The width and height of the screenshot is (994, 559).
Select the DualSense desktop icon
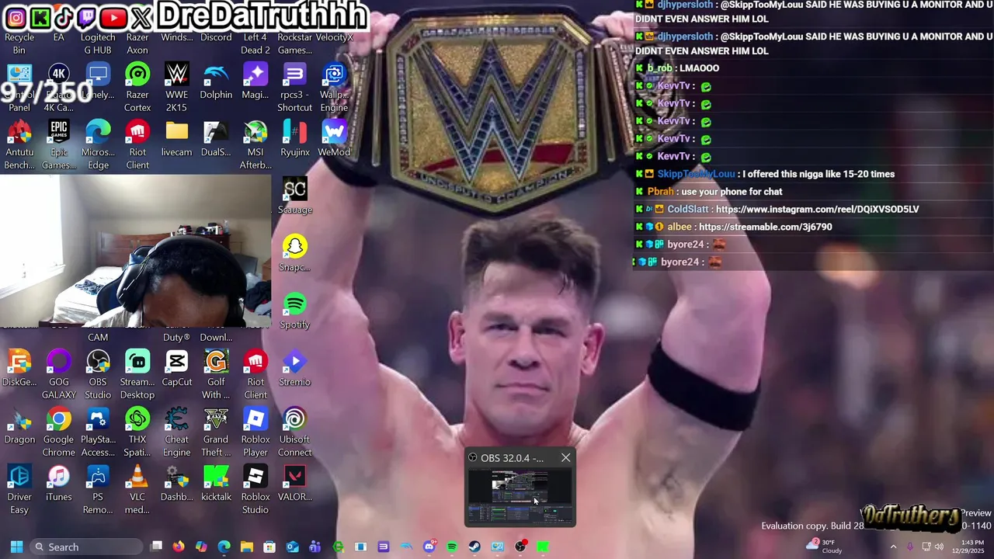click(x=216, y=138)
